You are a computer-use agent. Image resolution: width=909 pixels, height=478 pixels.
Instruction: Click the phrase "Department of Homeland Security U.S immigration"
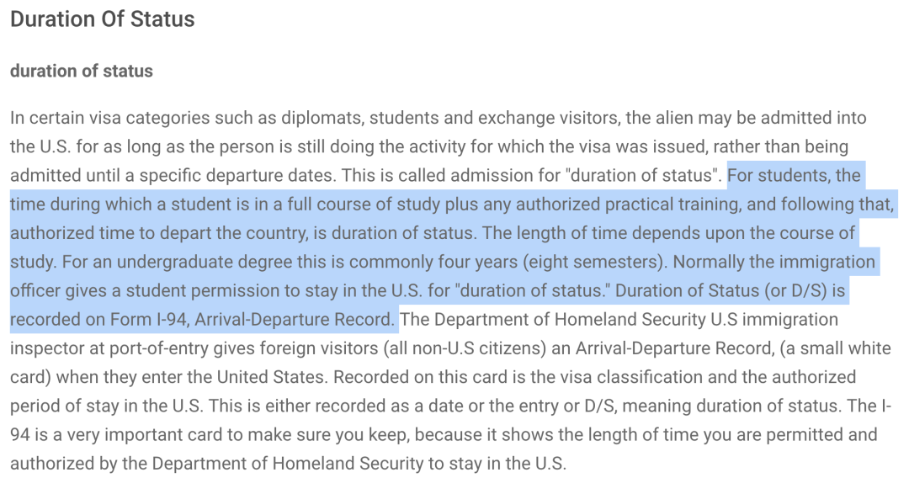point(636,319)
